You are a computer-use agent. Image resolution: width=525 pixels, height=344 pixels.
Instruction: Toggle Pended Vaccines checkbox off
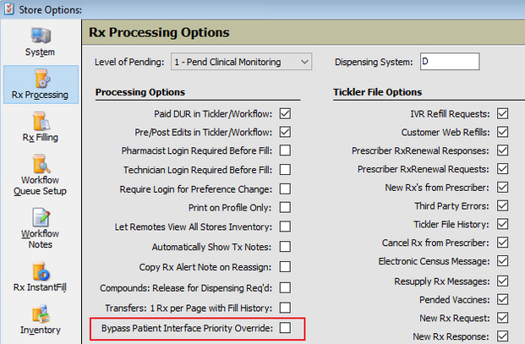click(x=502, y=299)
